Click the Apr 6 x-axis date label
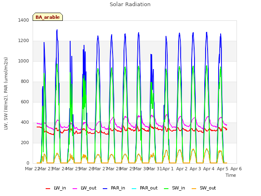 pyautogui.click(x=236, y=169)
